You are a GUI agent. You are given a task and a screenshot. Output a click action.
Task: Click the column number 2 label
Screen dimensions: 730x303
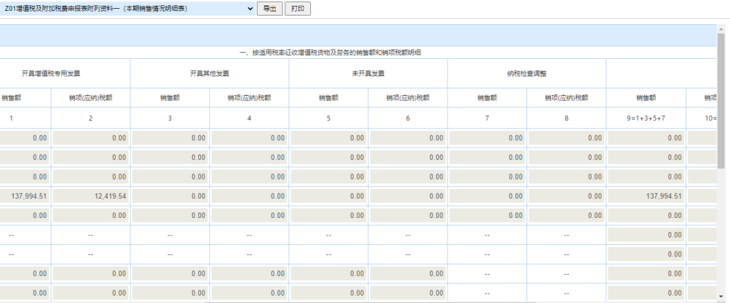pos(91,119)
